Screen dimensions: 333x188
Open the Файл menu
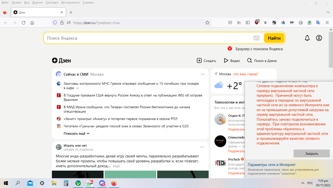point(5,3)
